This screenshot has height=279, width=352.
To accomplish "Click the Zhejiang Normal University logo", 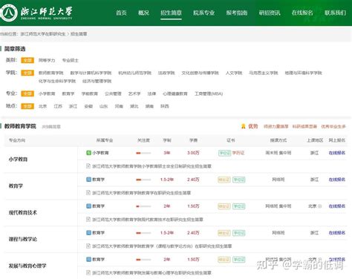I will point(9,12).
